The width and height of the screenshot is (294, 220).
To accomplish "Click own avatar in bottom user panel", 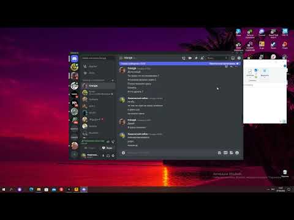I will click(x=83, y=155).
